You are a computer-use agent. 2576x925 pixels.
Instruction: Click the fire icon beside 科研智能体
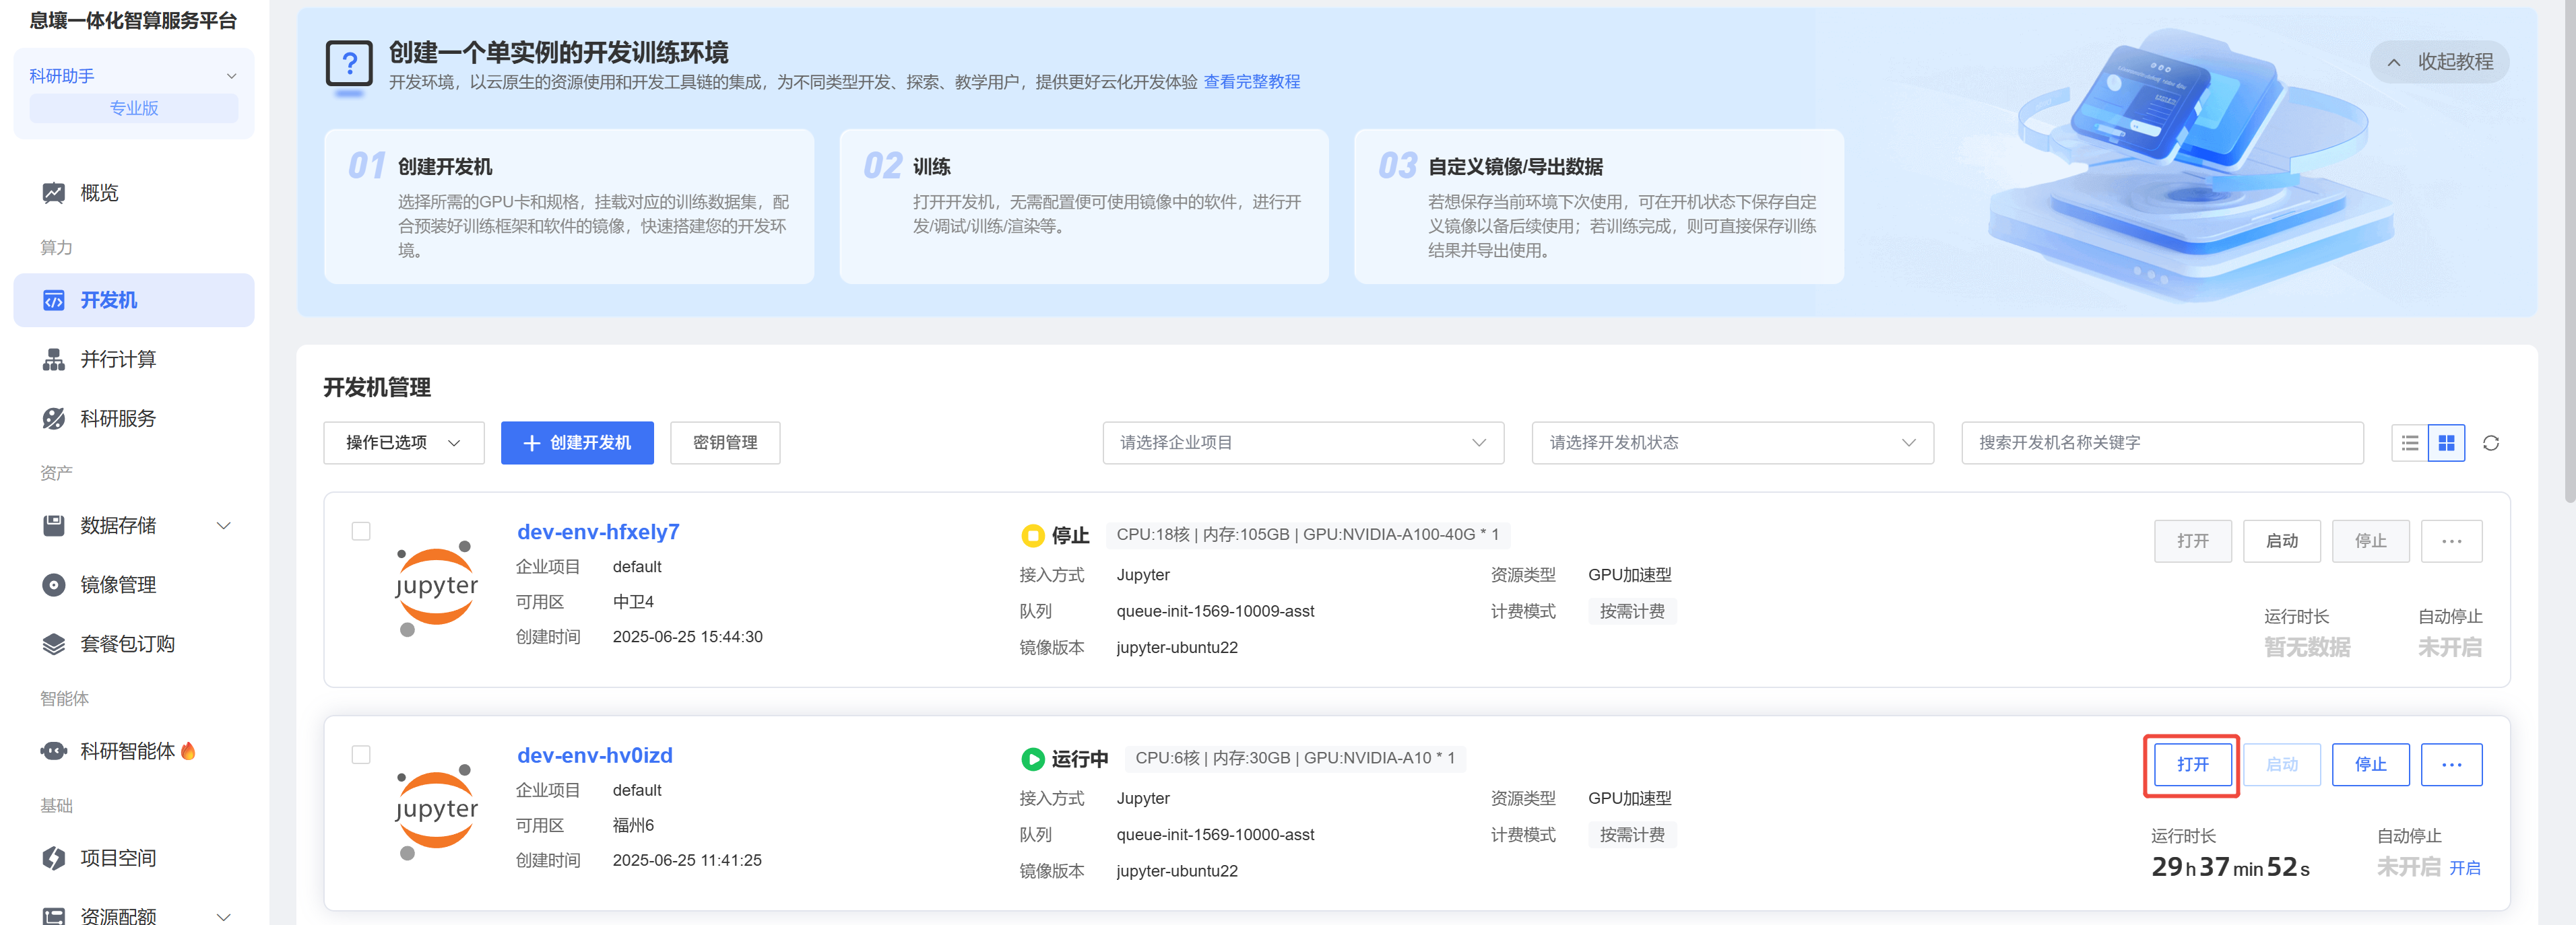click(x=188, y=751)
